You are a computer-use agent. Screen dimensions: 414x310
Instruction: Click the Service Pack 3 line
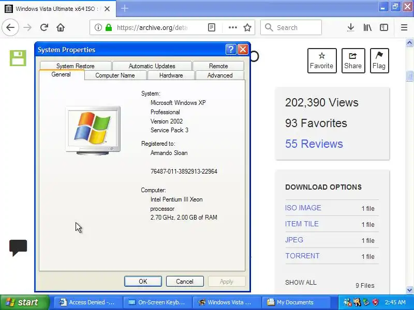(x=169, y=130)
